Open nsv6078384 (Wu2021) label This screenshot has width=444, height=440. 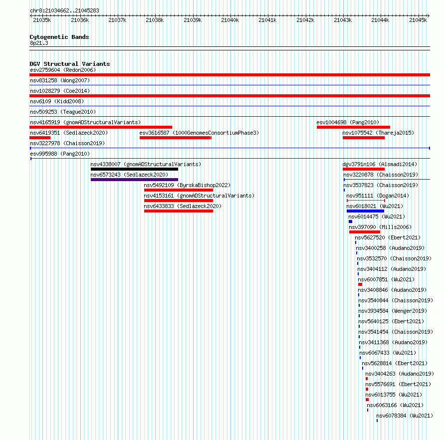pyautogui.click(x=405, y=416)
